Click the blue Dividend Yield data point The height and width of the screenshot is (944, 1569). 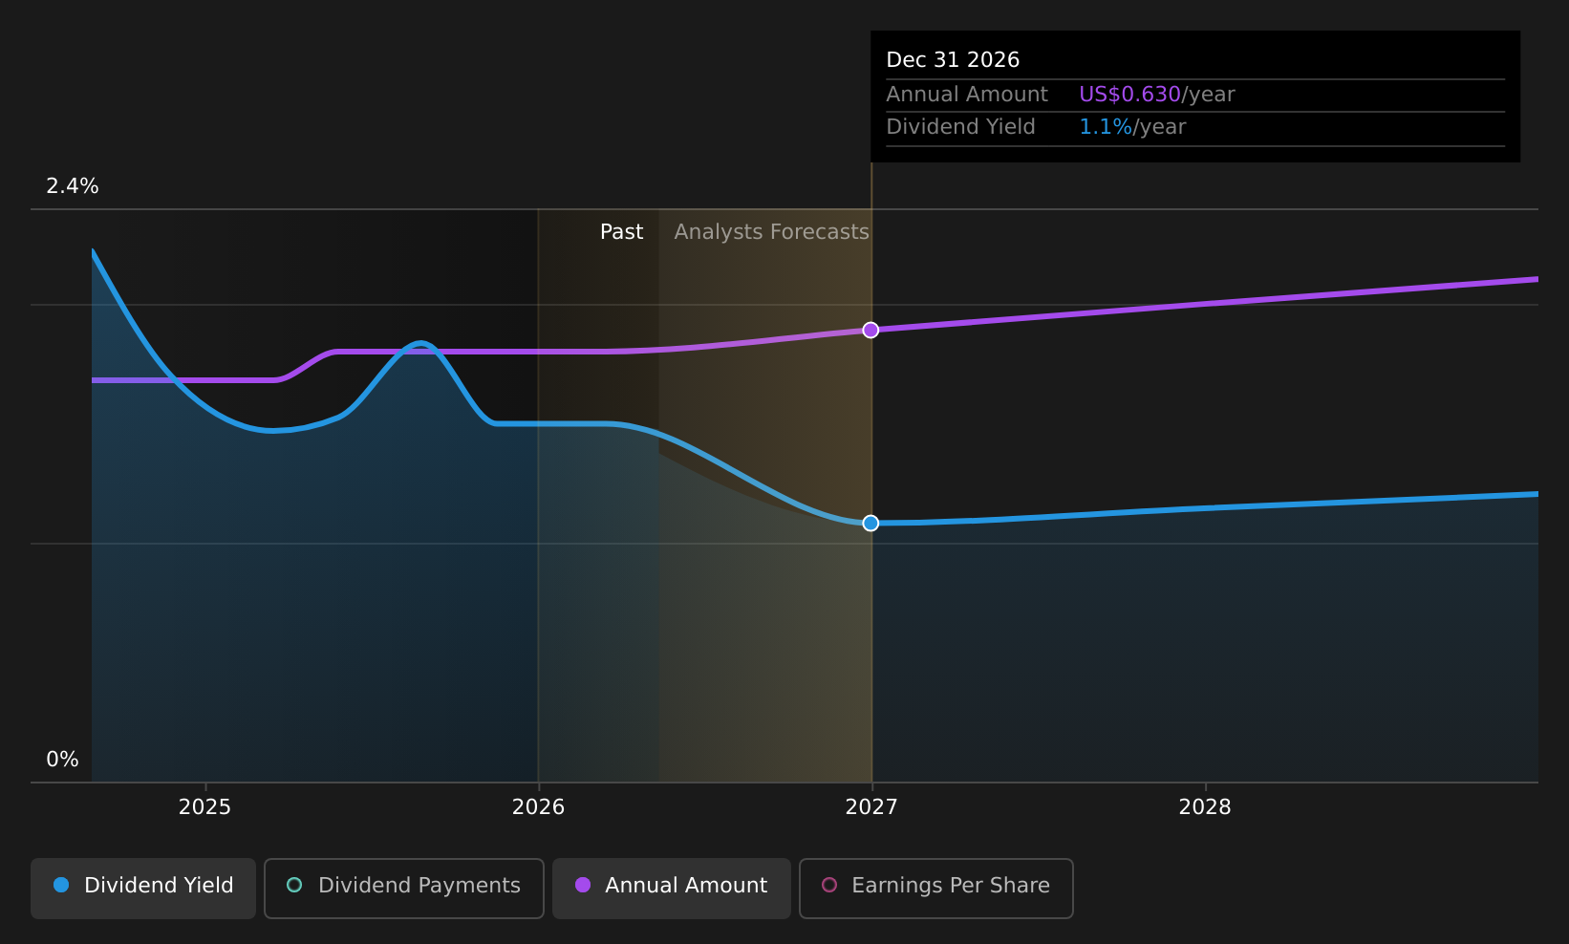pos(870,523)
